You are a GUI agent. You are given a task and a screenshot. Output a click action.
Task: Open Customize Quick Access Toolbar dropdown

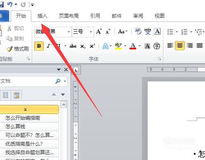32,5
